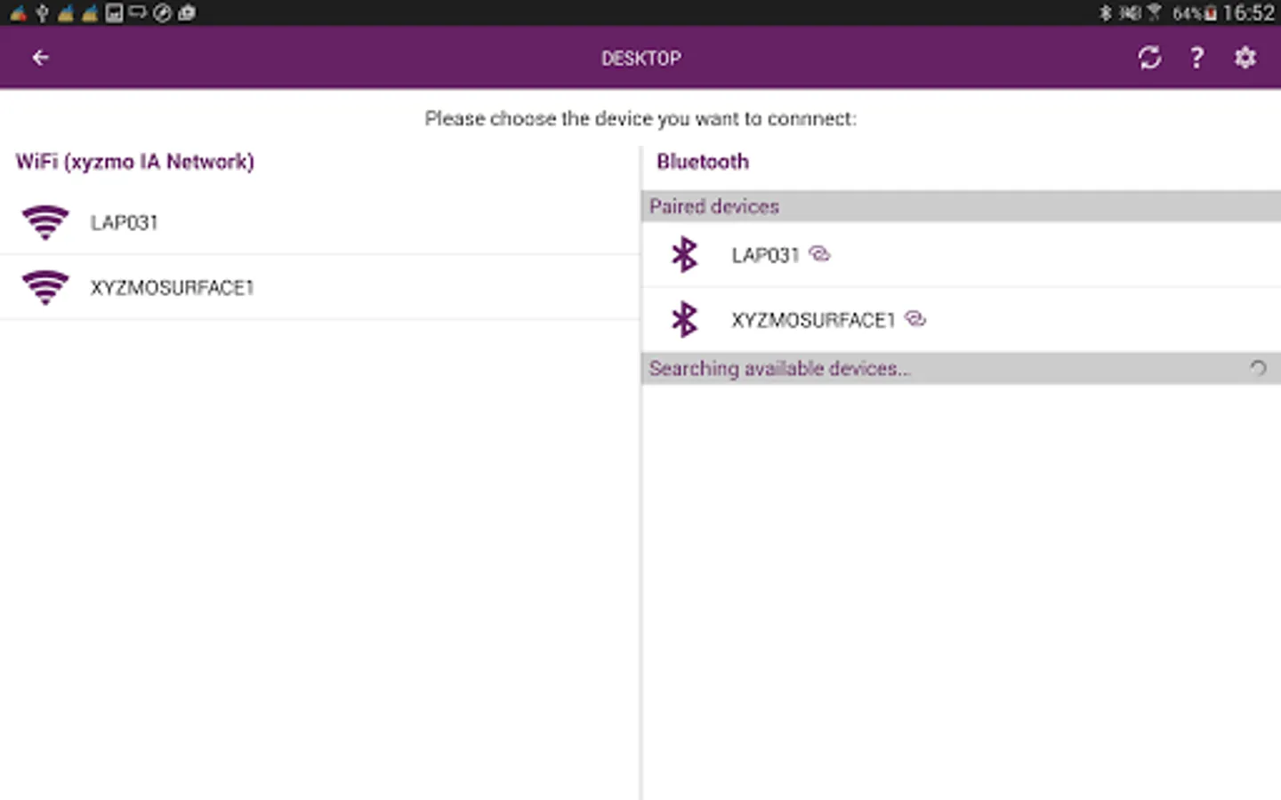Tap Bluetooth icon for XYZMOSURFACE1

684,320
